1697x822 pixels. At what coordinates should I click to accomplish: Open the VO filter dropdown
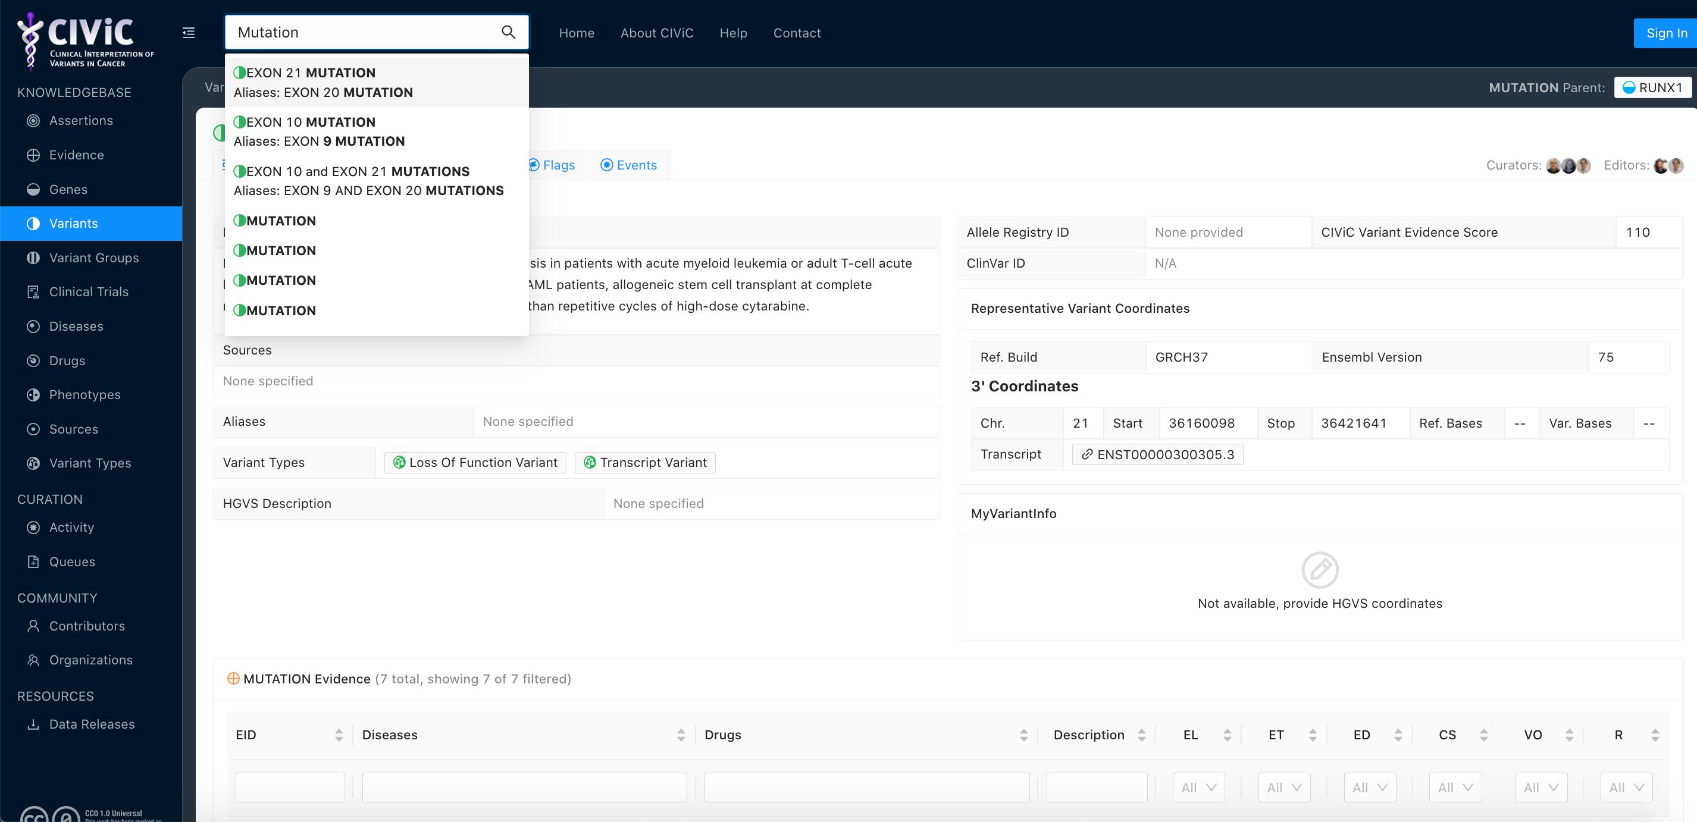tap(1541, 787)
